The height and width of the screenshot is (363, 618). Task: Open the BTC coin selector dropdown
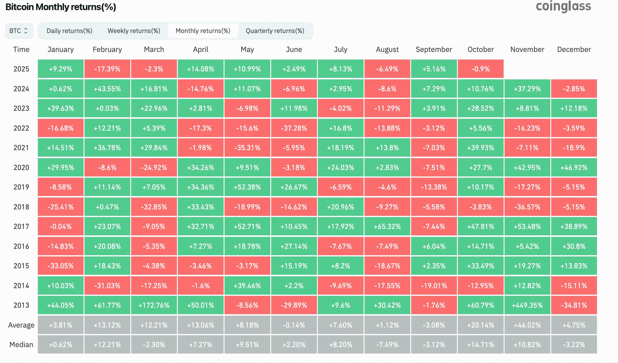(x=19, y=31)
